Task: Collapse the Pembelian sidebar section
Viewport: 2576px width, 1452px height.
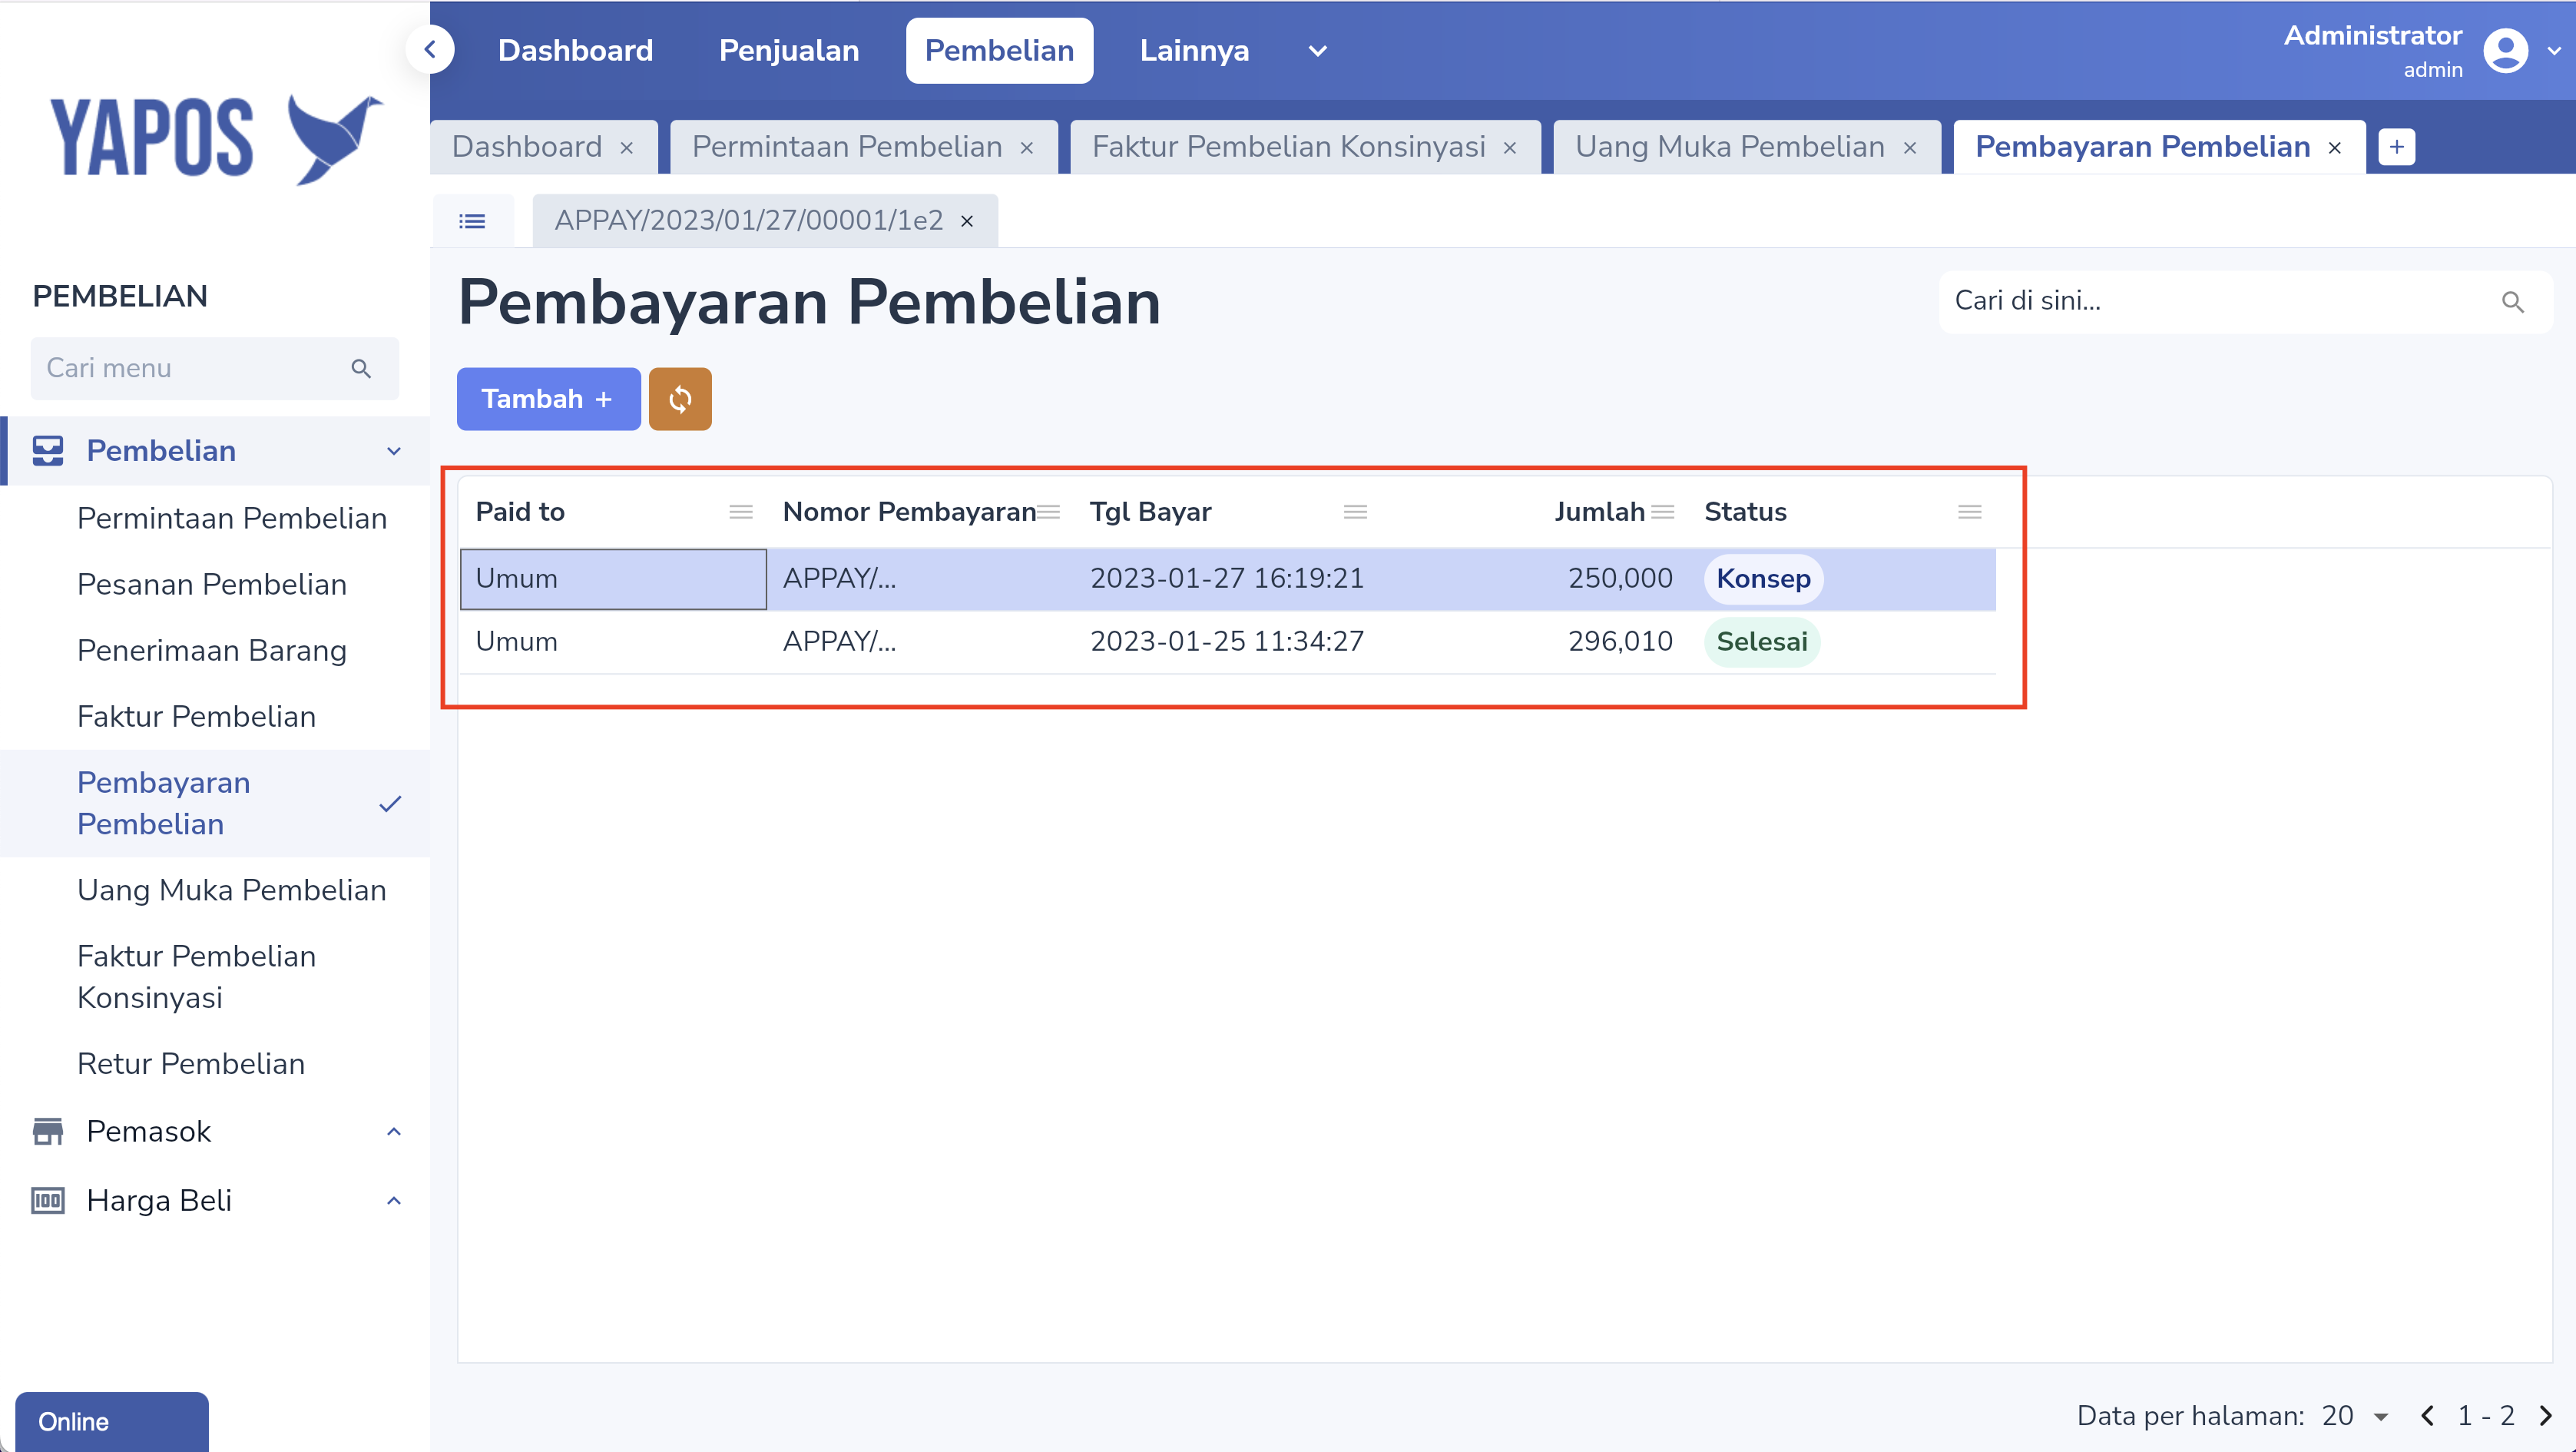Action: 394,451
